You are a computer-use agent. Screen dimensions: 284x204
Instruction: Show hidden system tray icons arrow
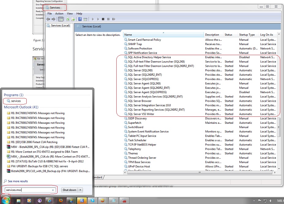pos(254,201)
